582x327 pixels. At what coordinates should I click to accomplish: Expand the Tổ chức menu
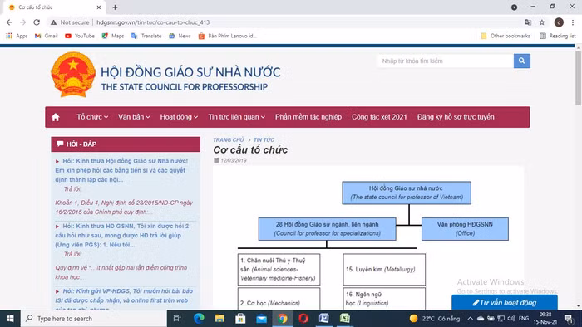92,117
